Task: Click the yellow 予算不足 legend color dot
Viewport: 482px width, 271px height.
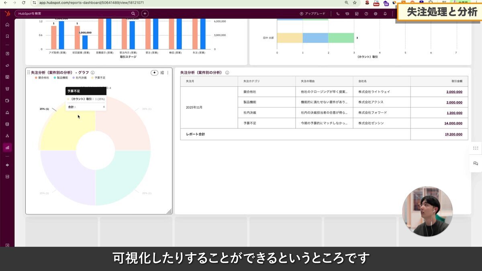Action: [x=92, y=77]
